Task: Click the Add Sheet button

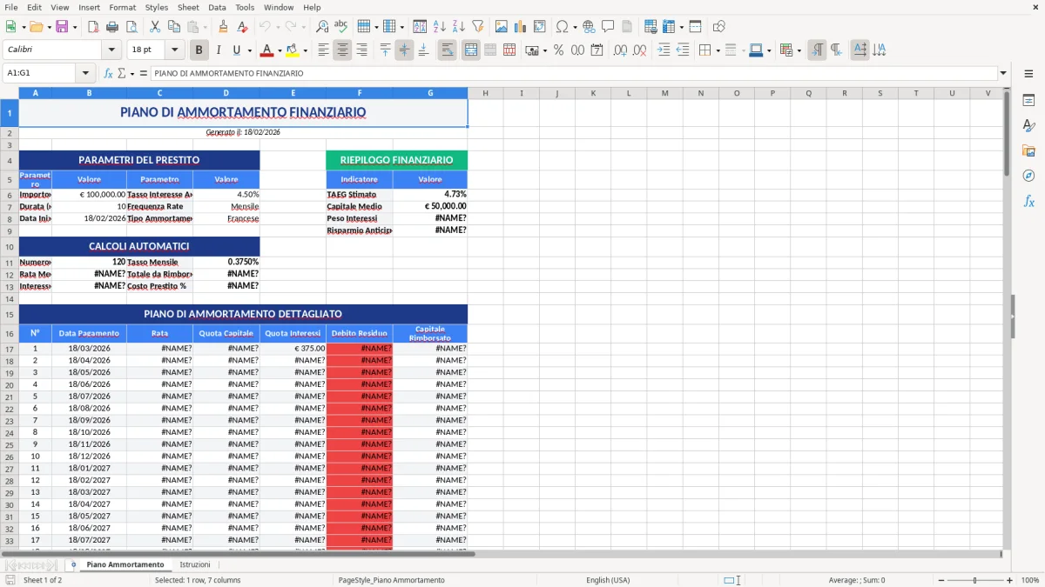Action: pos(74,564)
